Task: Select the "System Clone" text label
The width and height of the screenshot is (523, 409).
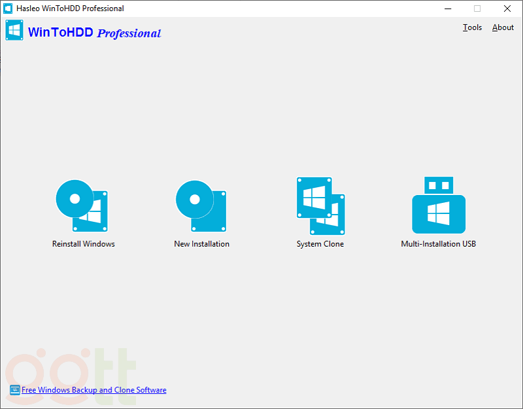Action: tap(320, 244)
